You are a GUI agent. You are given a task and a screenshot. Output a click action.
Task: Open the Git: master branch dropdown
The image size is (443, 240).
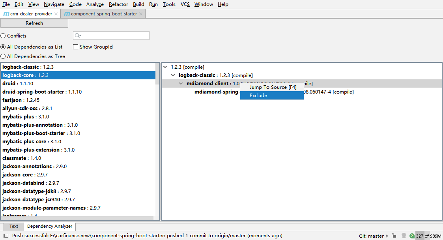373,236
